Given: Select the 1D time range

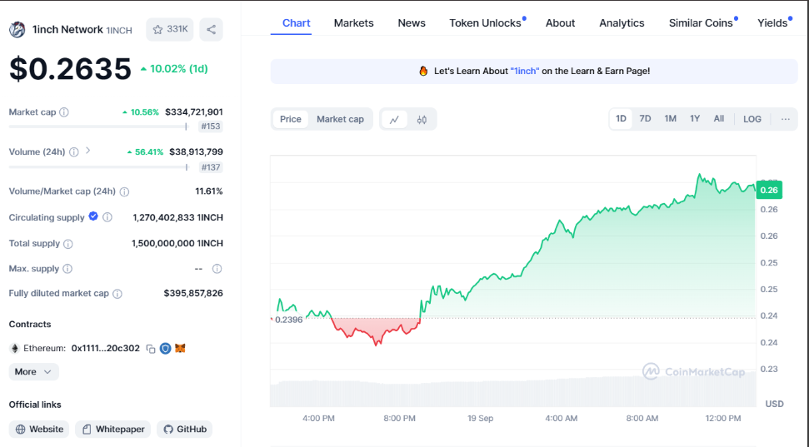Looking at the screenshot, I should (x=621, y=118).
